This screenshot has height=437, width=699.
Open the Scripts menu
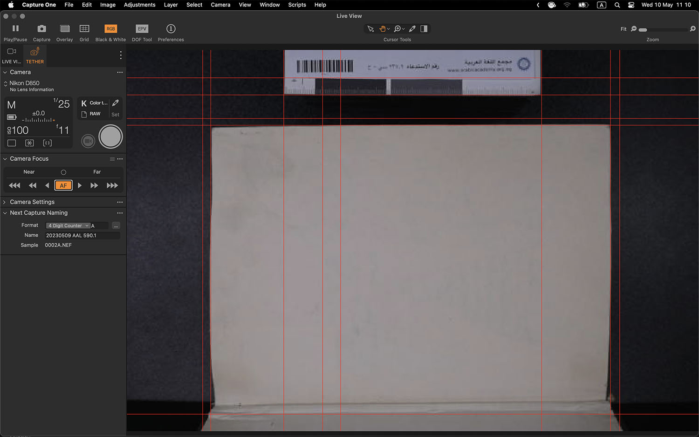pos(297,5)
